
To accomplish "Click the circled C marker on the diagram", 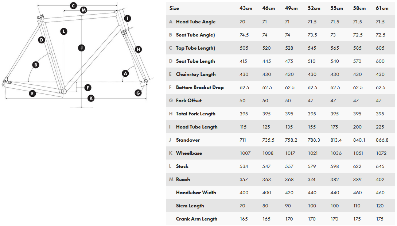I will (x=73, y=5).
